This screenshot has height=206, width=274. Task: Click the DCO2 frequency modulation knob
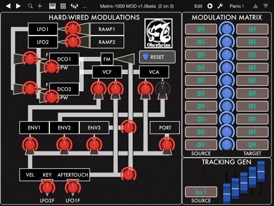(x=30, y=89)
